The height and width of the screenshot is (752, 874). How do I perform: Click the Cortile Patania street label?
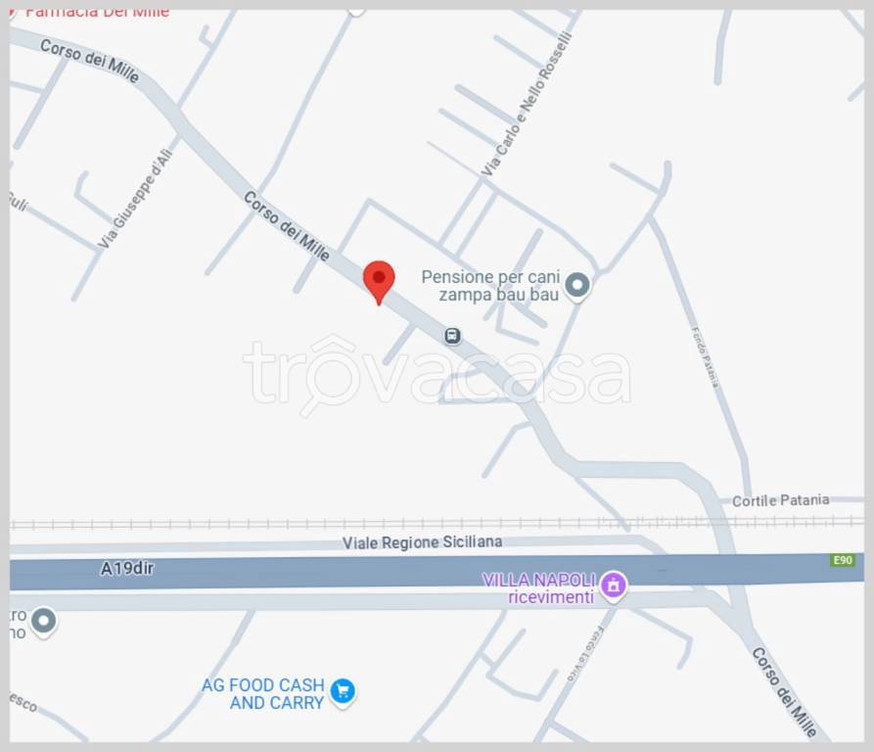(x=780, y=500)
